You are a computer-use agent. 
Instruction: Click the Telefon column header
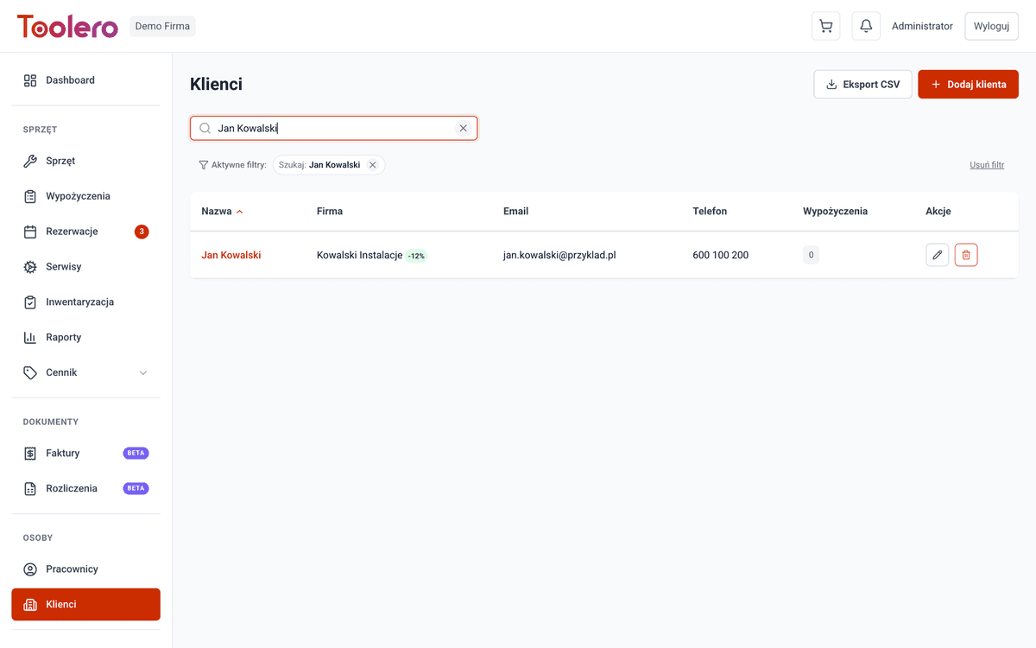pos(710,212)
